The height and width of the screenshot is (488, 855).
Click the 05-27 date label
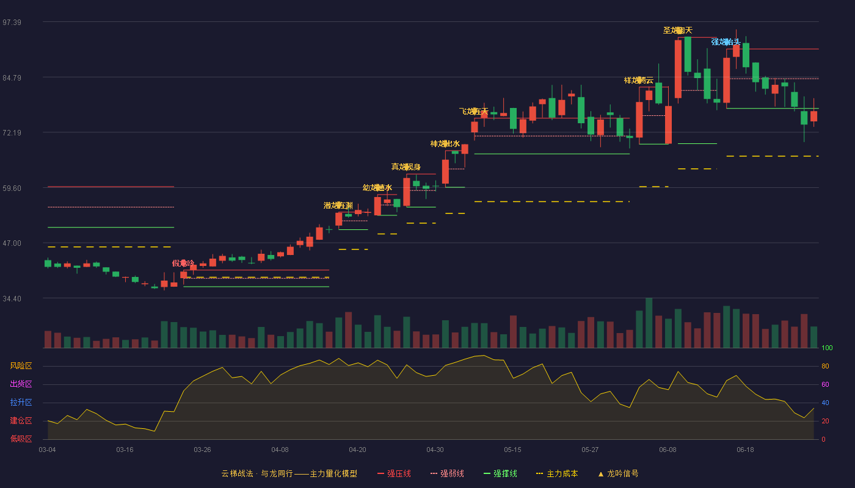[590, 450]
